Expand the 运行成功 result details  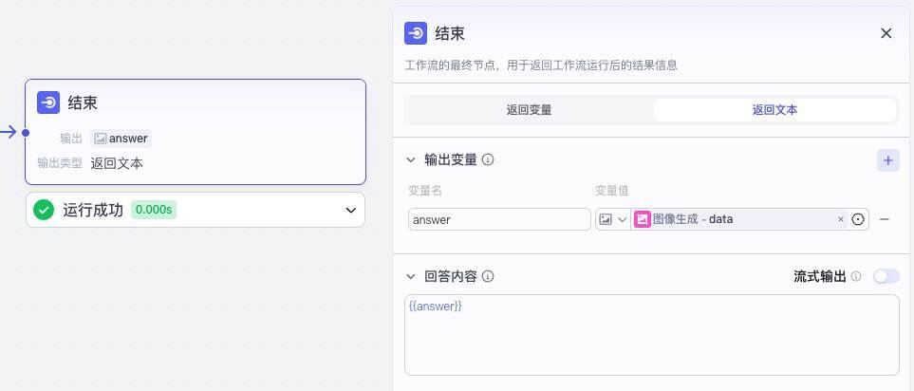(x=350, y=210)
